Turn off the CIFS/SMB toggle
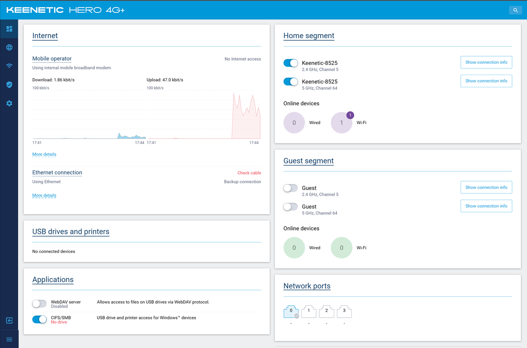 tap(40, 319)
